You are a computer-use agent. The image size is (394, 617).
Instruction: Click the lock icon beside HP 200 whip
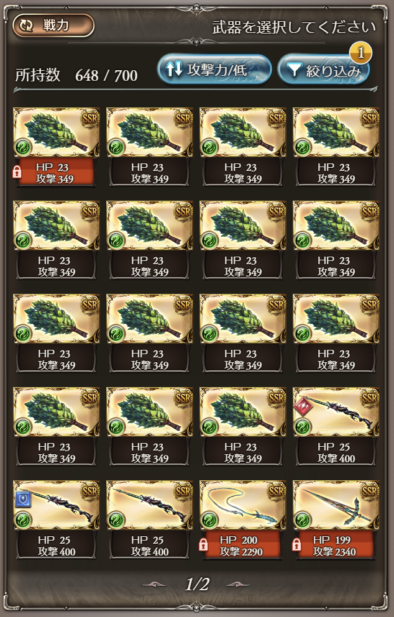(x=203, y=544)
